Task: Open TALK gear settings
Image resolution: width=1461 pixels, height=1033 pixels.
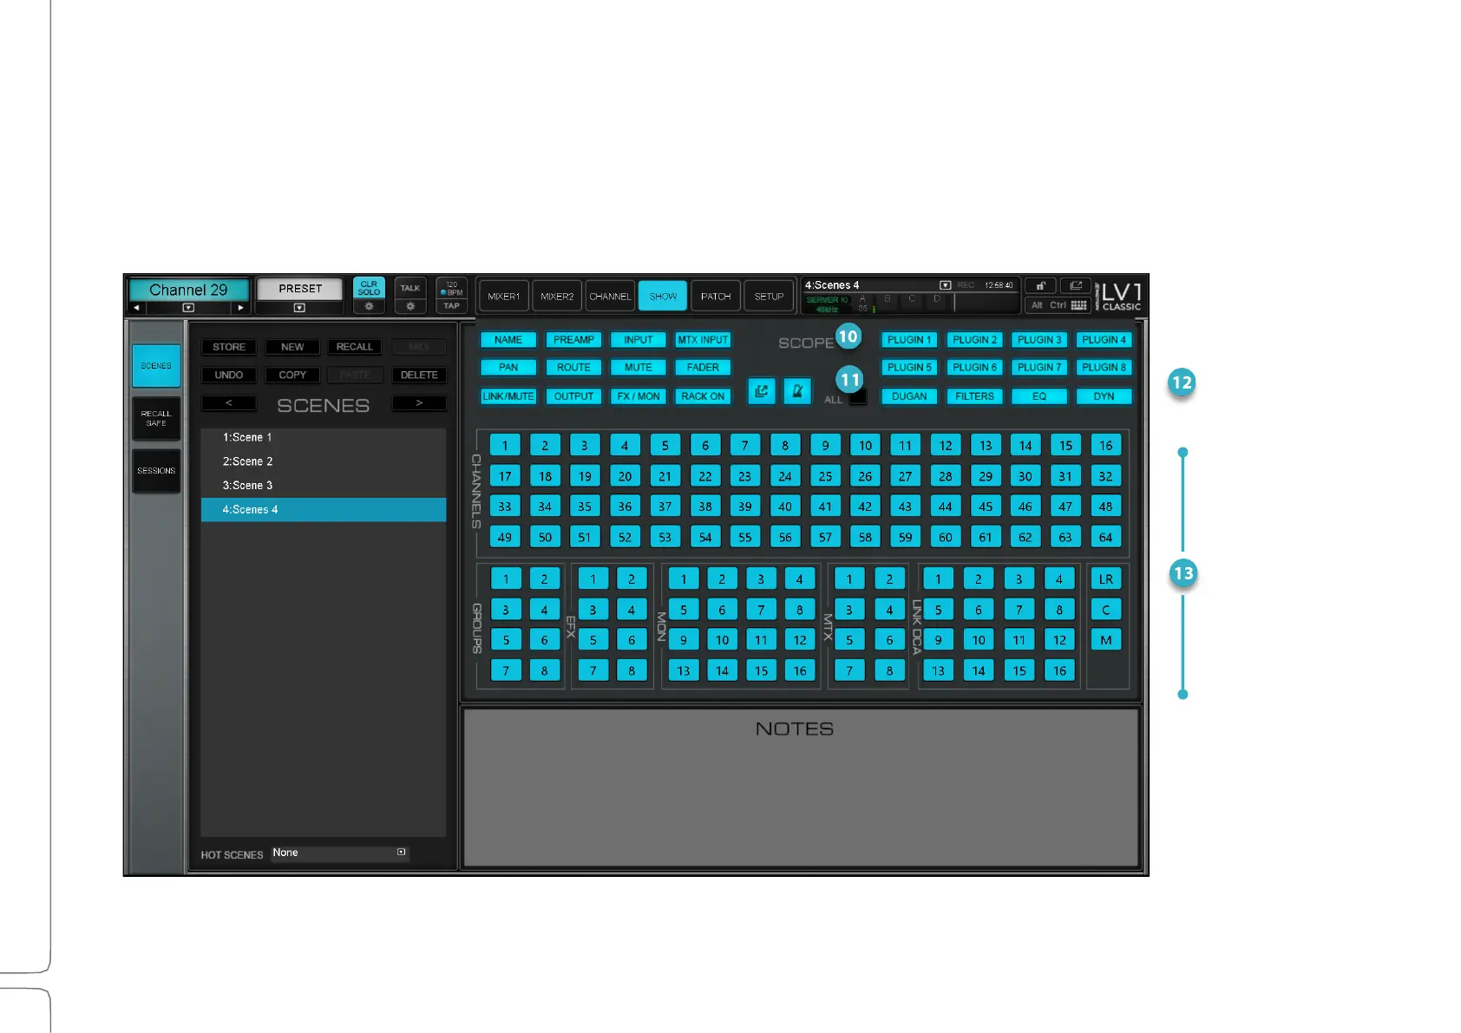Action: tap(410, 306)
